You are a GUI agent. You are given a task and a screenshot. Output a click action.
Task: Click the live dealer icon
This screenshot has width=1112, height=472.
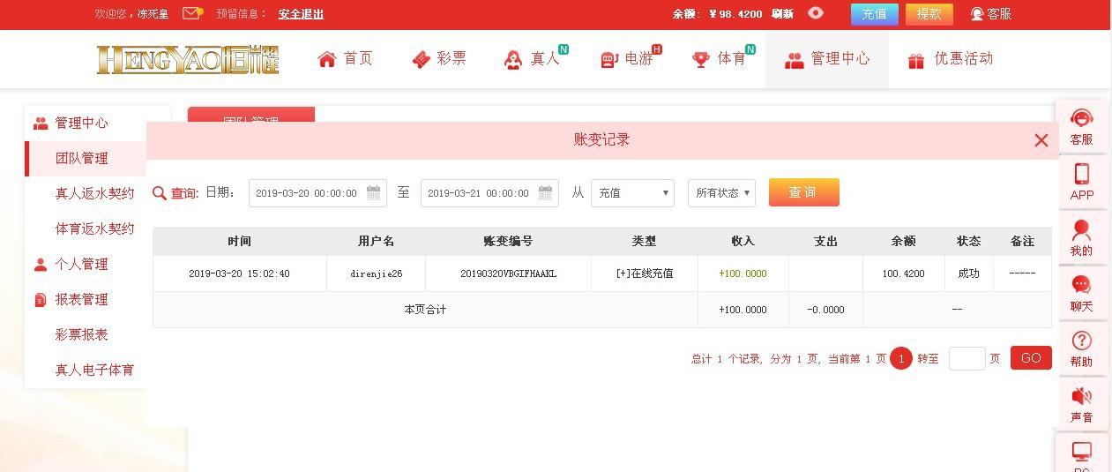513,60
